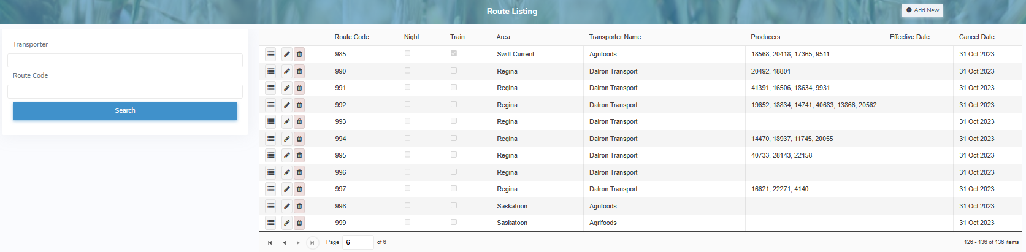1026x252 pixels.
Task: Sort by the Transporter Name column header
Action: point(614,37)
